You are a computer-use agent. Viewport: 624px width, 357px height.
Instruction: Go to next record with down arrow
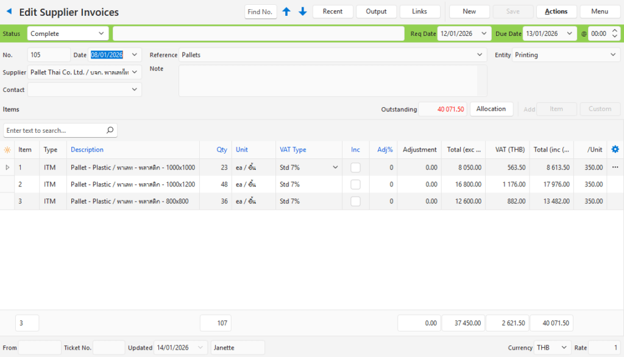pyautogui.click(x=302, y=12)
